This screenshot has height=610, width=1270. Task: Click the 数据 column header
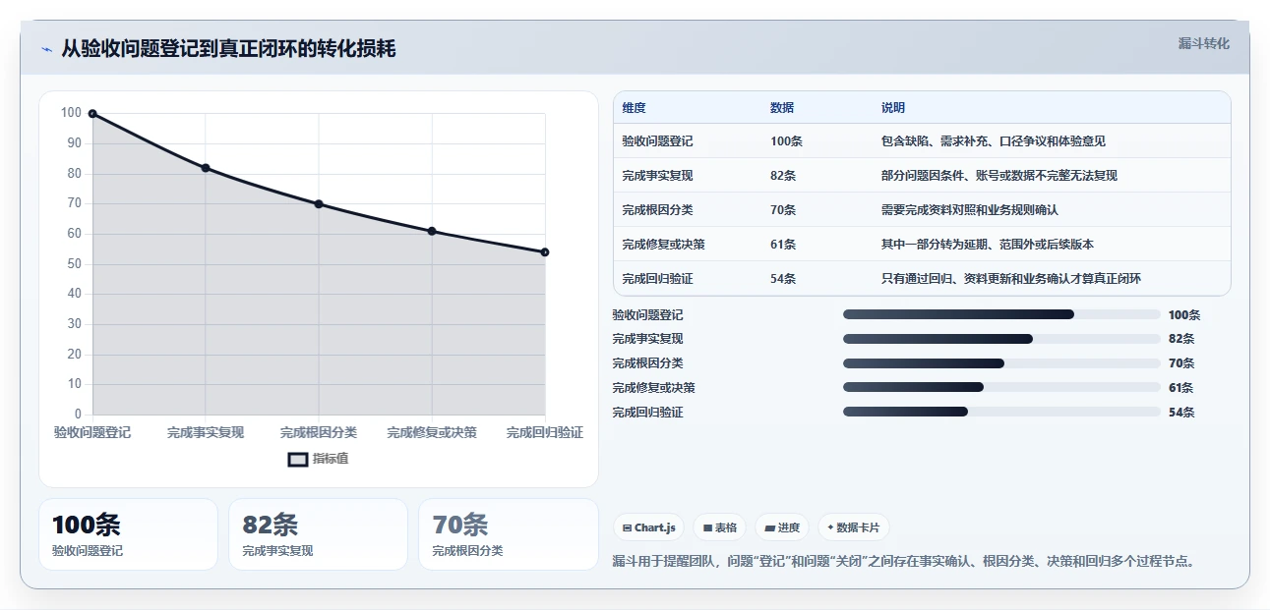pos(782,108)
